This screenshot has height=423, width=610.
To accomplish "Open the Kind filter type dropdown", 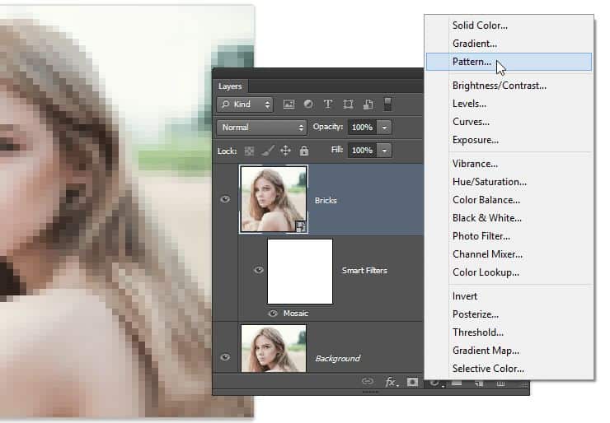I will pyautogui.click(x=245, y=105).
